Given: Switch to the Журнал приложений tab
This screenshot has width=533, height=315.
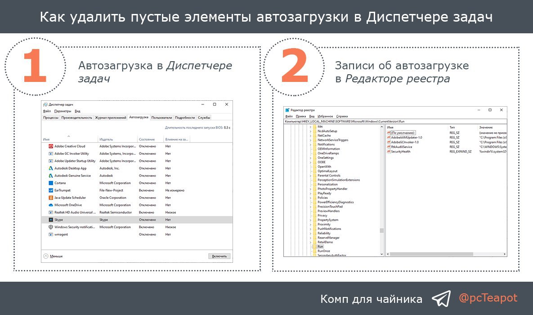Looking at the screenshot, I should [x=111, y=118].
